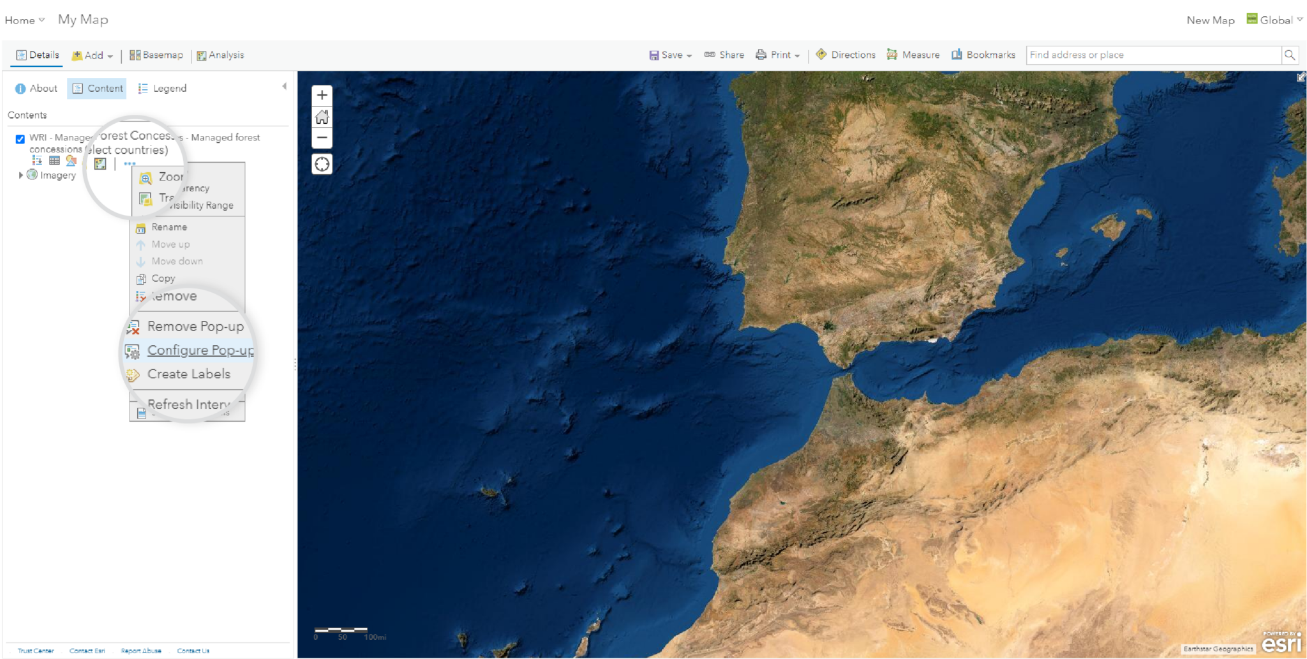Click the Find address or place field
The height and width of the screenshot is (659, 1307).
coord(1154,56)
